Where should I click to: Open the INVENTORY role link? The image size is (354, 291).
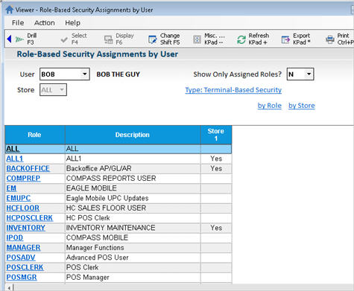coord(25,228)
